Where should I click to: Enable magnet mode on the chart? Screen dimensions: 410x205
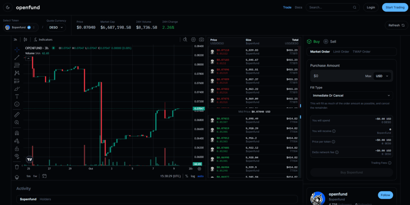[17, 133]
